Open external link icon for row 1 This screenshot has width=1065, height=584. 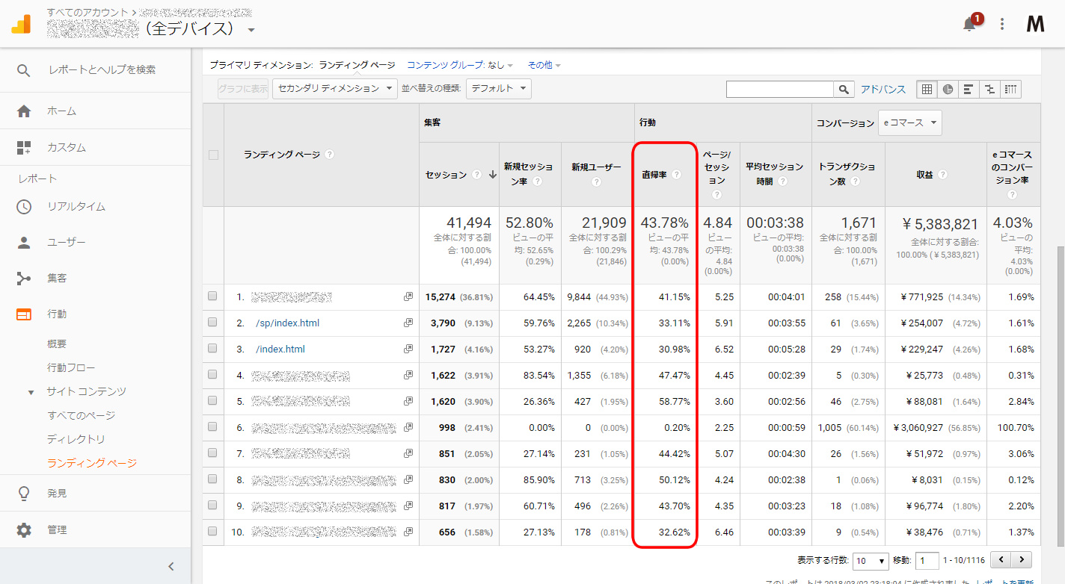408,296
